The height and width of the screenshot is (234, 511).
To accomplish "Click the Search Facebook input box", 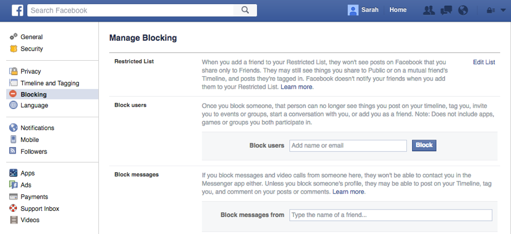I will coord(131,10).
